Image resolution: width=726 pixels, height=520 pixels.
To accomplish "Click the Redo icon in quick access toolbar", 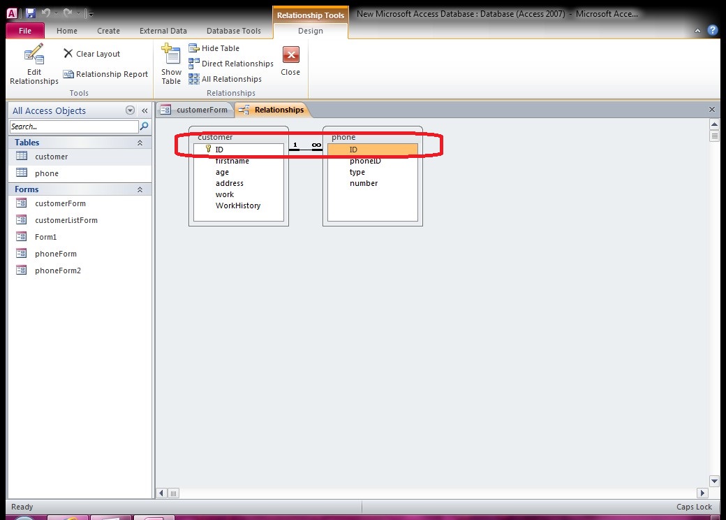I will tap(68, 13).
